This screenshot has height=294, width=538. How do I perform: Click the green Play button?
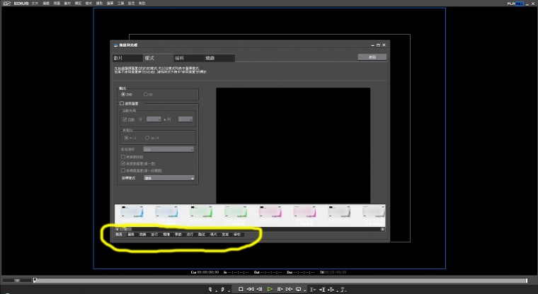[x=270, y=290]
